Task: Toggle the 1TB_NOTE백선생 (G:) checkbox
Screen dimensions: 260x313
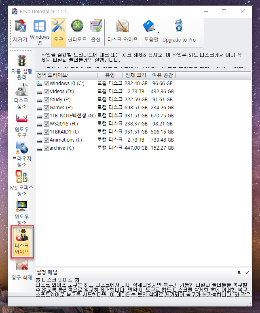Action: tap(46, 116)
